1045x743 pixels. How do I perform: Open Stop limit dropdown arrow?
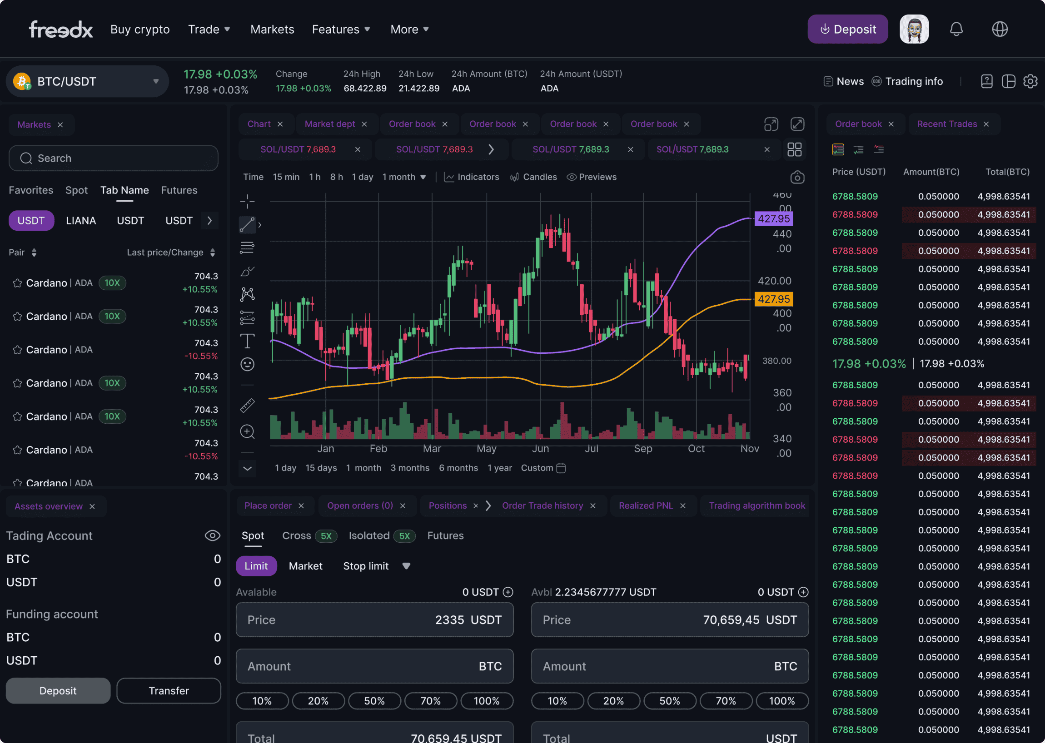[x=406, y=566]
